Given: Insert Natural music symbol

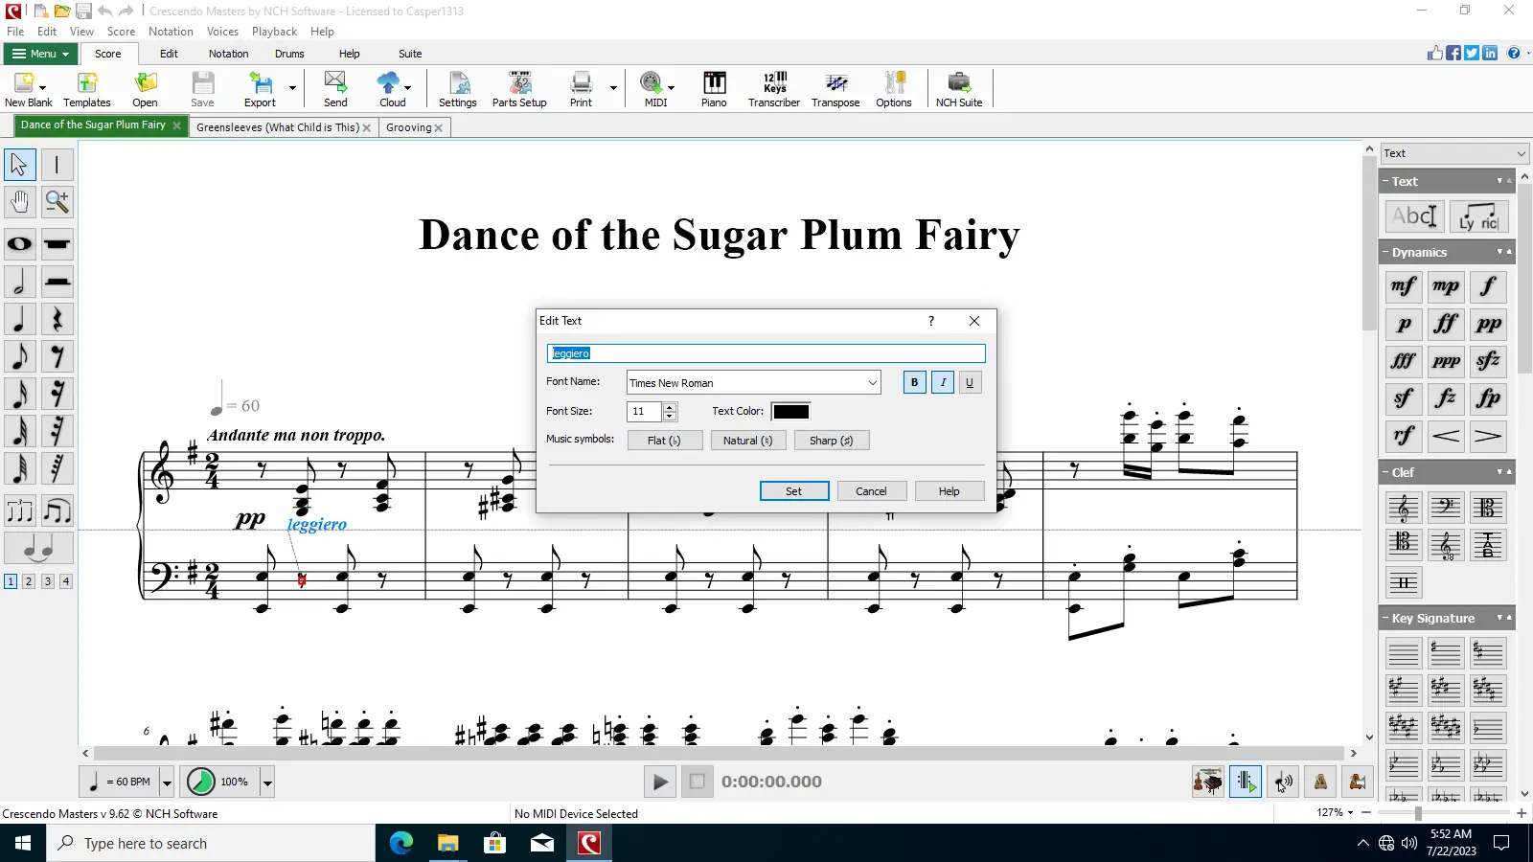Looking at the screenshot, I should pyautogui.click(x=748, y=441).
